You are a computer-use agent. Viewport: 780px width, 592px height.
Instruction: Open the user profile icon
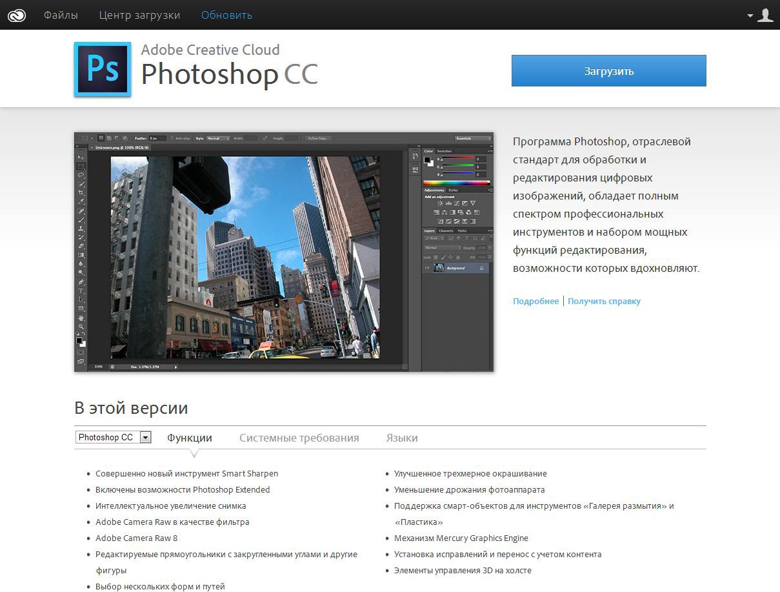point(765,15)
